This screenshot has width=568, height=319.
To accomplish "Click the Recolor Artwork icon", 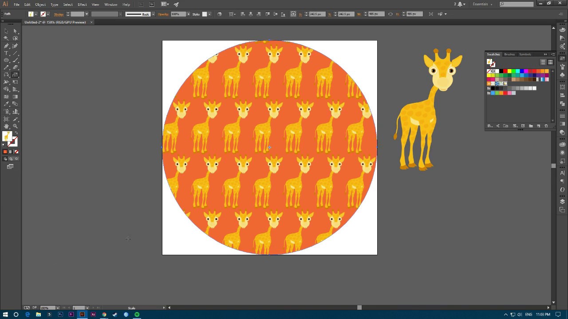I will point(219,14).
